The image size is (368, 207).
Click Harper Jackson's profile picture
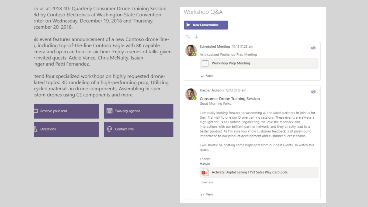tap(191, 94)
